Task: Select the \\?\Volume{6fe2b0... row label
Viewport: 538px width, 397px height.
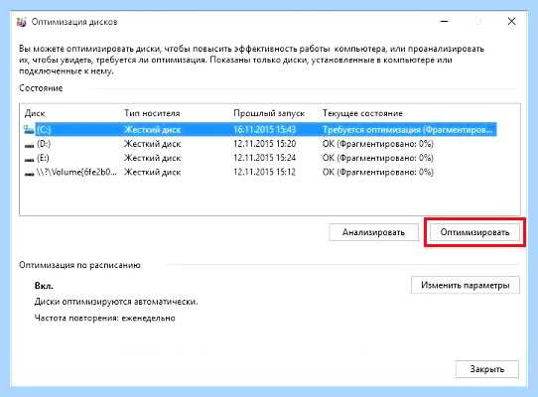Action: 76,172
